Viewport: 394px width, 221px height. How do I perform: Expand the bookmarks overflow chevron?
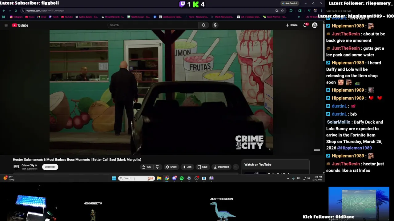pyautogui.click(x=299, y=17)
